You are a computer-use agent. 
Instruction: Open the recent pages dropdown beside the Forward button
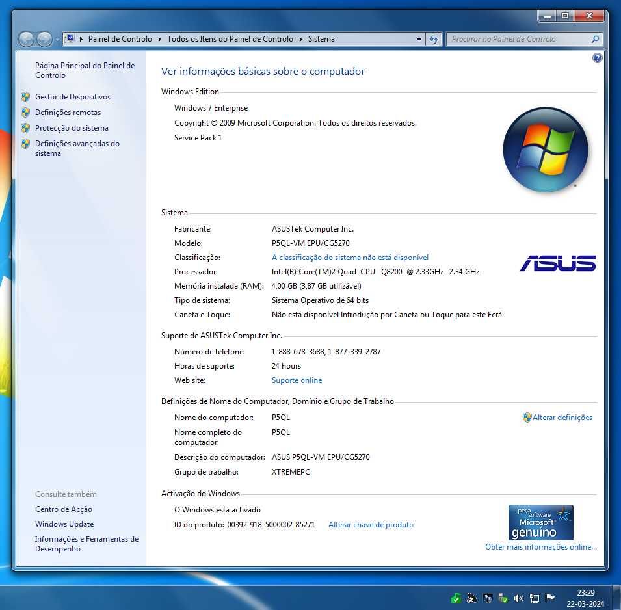[57, 40]
